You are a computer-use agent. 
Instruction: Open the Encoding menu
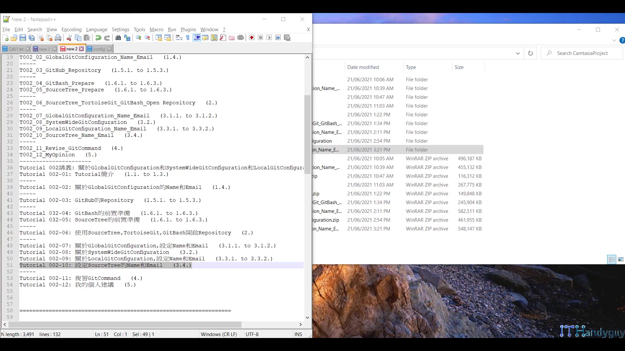coord(71,30)
